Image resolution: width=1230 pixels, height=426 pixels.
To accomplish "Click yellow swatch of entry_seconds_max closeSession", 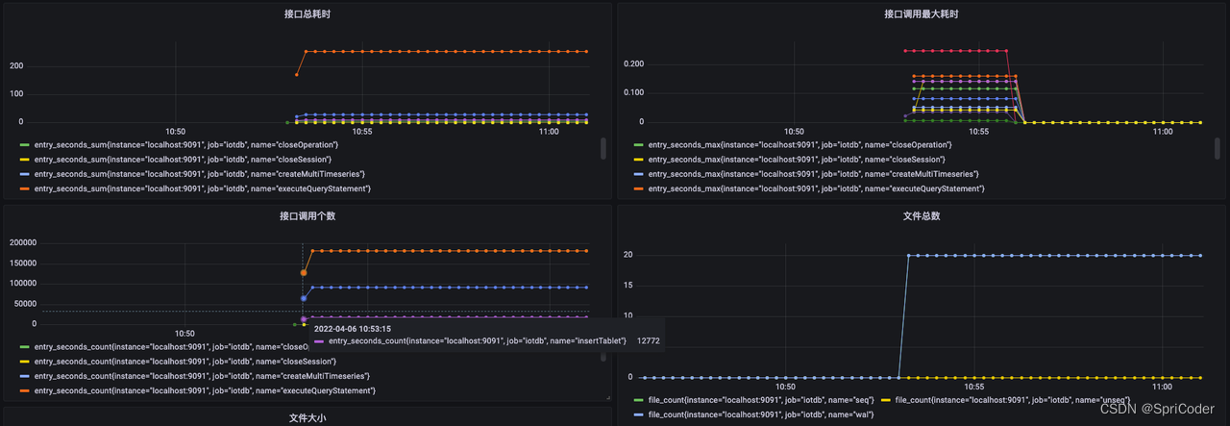I will coord(639,159).
